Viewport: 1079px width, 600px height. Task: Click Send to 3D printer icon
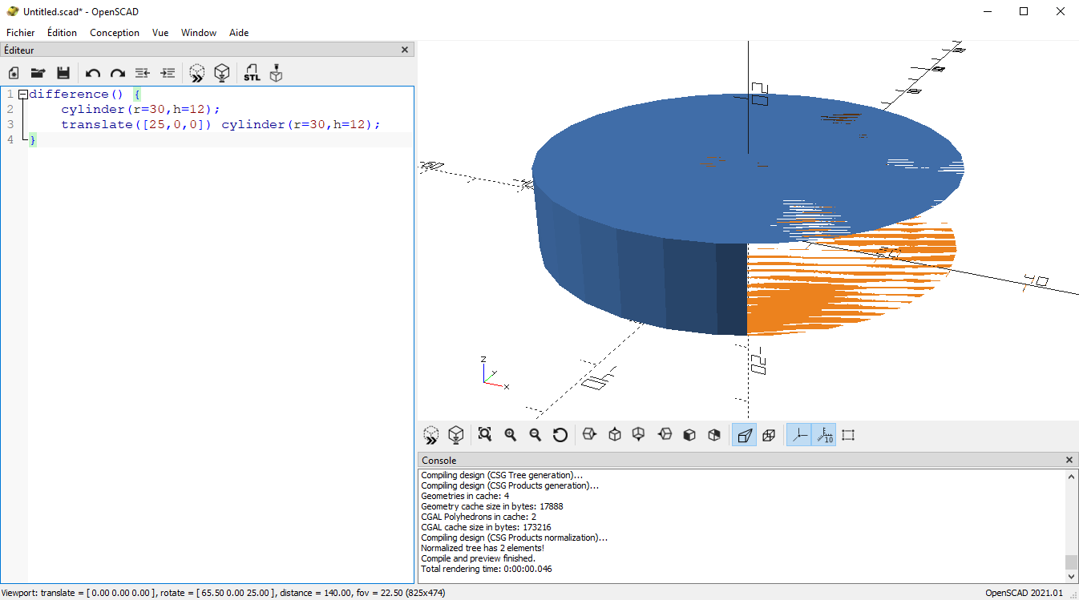pos(277,73)
